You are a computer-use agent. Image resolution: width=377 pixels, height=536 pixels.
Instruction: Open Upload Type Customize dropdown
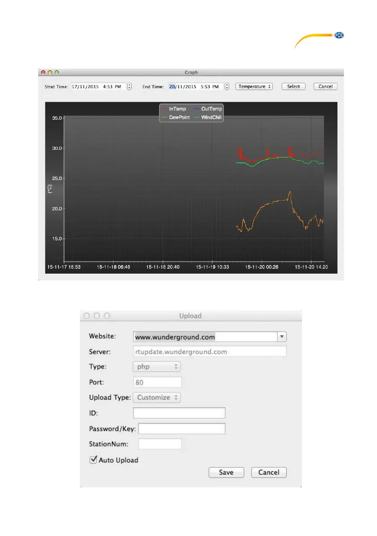(x=157, y=397)
